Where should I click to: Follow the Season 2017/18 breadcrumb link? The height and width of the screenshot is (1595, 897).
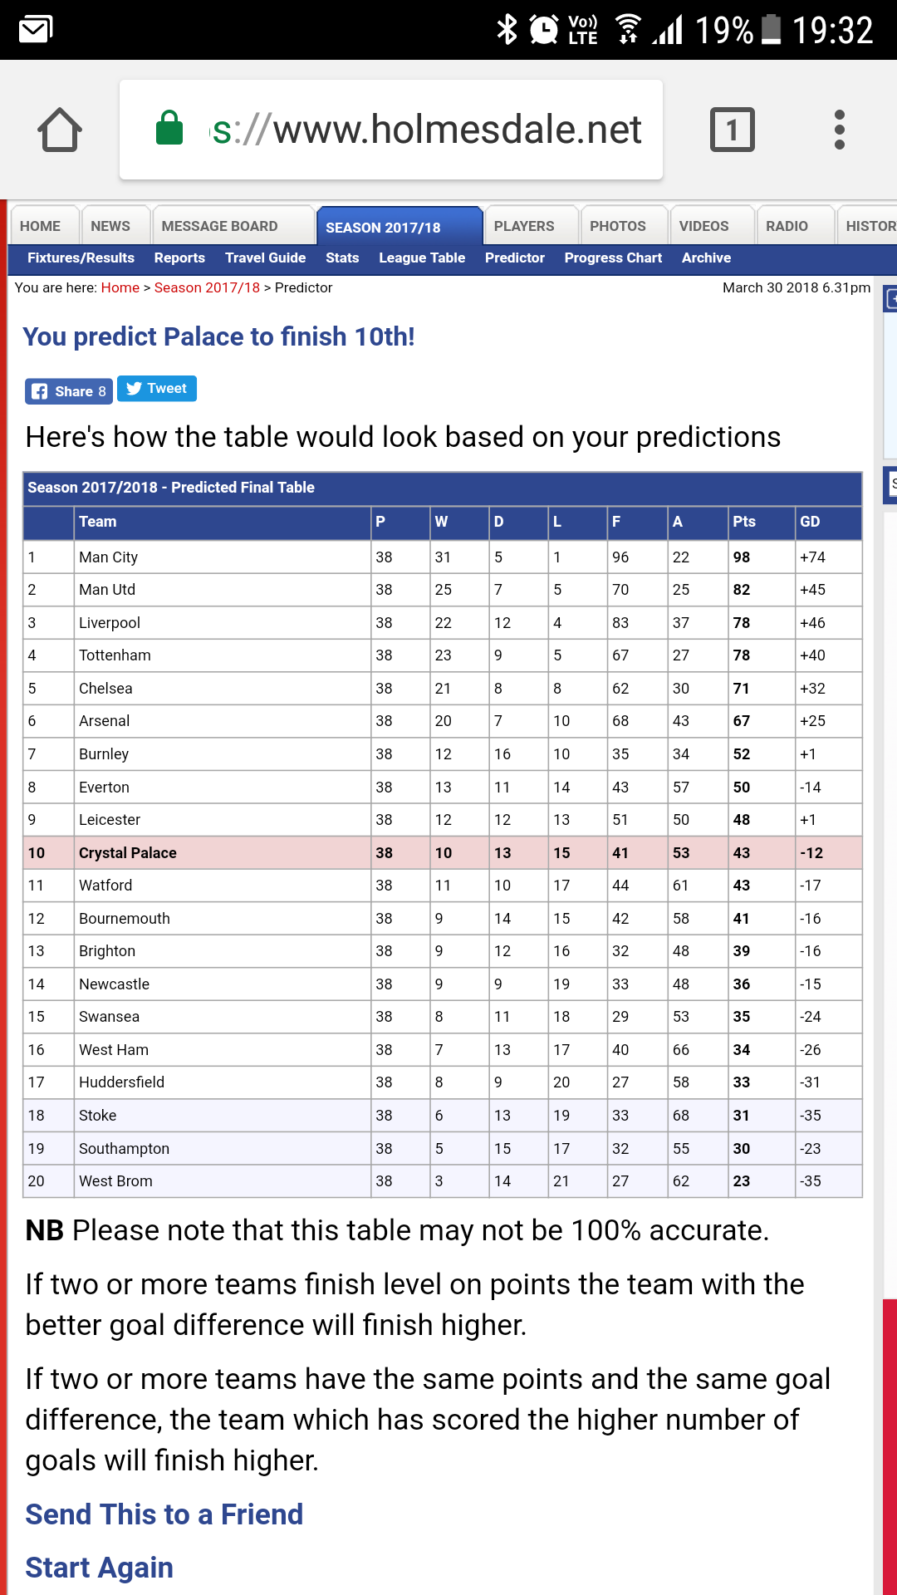[x=207, y=287]
